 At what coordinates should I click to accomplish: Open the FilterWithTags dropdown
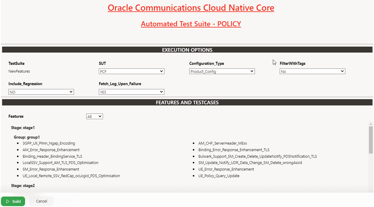(x=313, y=71)
